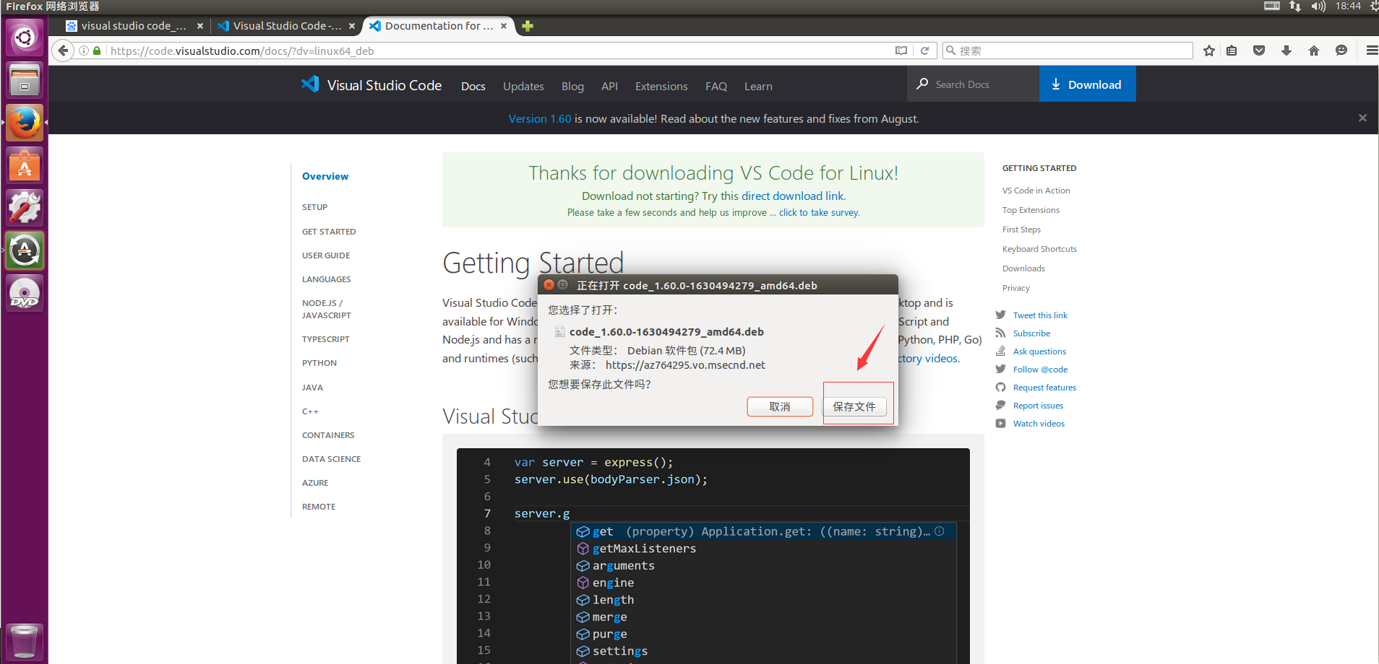Click the 'Watch videos' link
Viewport: 1379px width, 664px height.
coord(1039,424)
